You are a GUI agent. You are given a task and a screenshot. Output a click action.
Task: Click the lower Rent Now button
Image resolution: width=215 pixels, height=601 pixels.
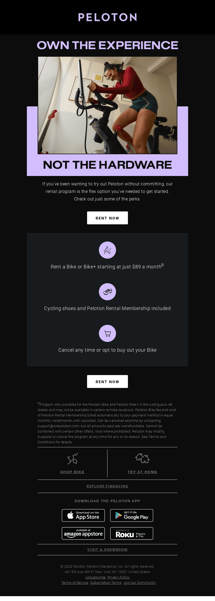coord(107,382)
